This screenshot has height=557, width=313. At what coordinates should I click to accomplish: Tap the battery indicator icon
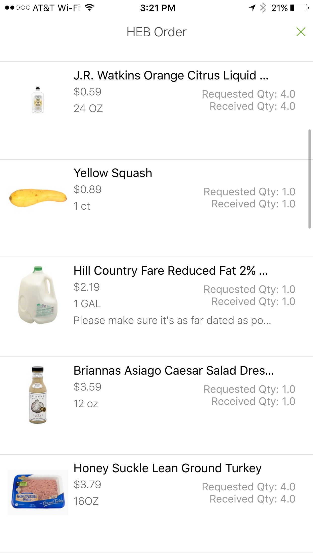[299, 8]
